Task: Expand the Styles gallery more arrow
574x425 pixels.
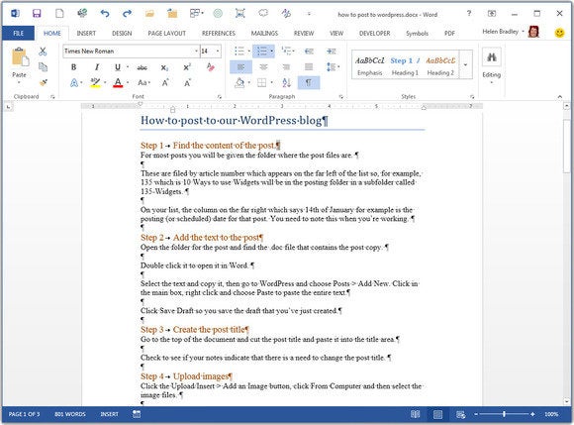Action: click(465, 64)
